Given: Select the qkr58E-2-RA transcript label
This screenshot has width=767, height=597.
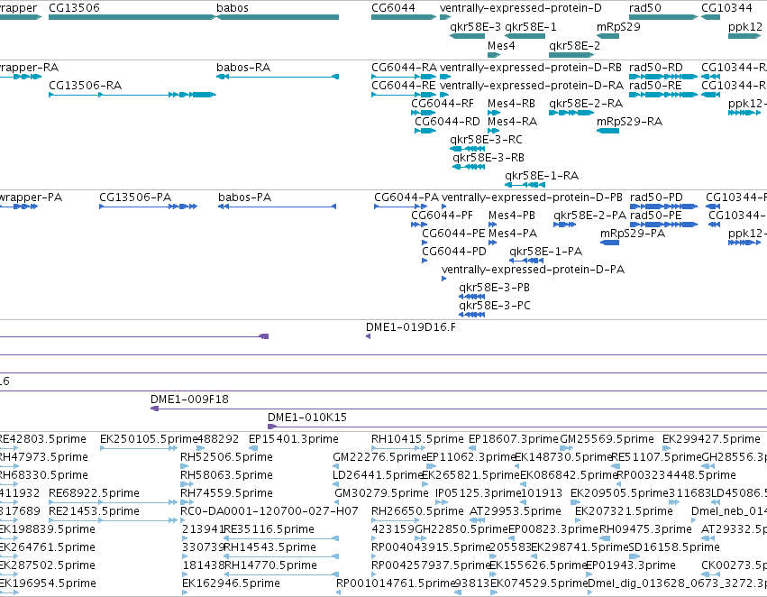Looking at the screenshot, I should 586,104.
